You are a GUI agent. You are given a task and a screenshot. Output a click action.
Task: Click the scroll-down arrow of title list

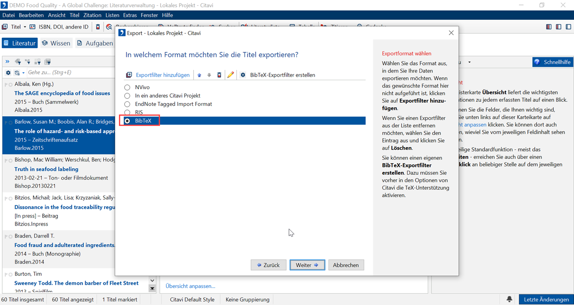coord(152,288)
